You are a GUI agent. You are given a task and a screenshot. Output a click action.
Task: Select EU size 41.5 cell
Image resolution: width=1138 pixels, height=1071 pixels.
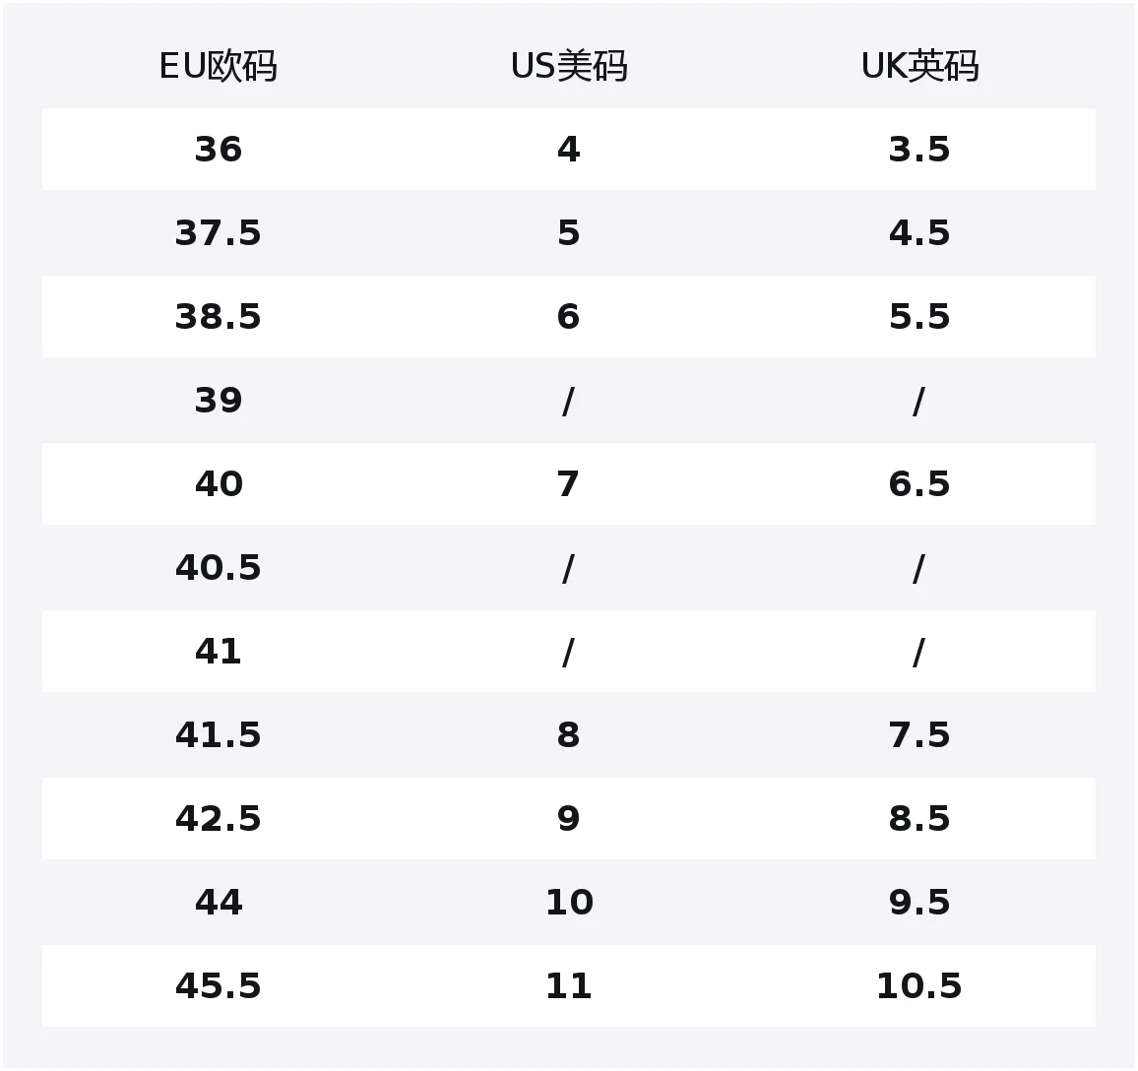(218, 735)
